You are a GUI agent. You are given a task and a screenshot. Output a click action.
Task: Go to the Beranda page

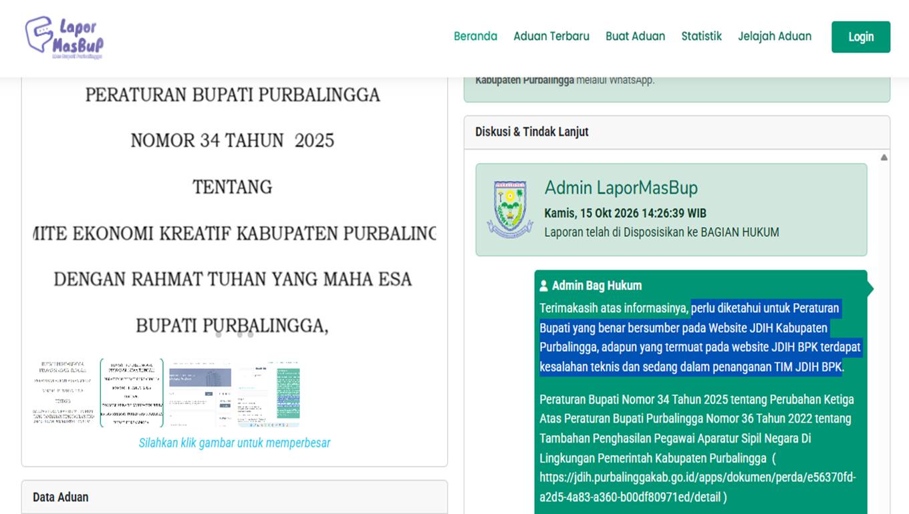475,37
